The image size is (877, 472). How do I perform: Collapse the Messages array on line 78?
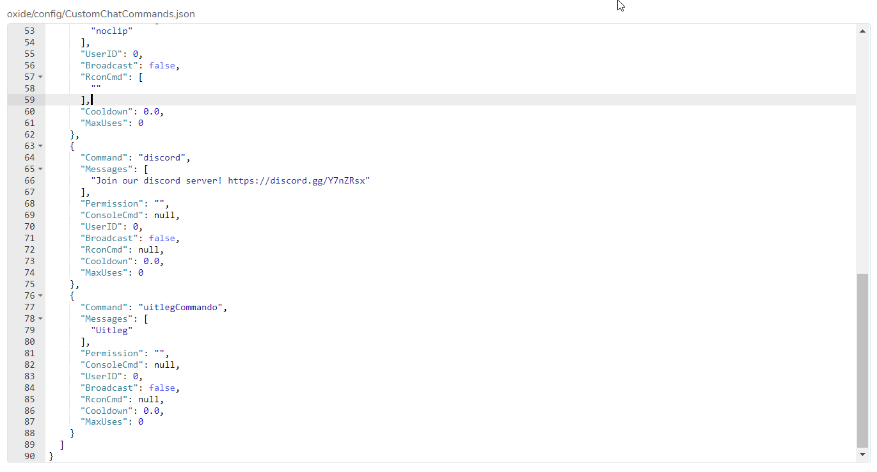[x=41, y=319]
